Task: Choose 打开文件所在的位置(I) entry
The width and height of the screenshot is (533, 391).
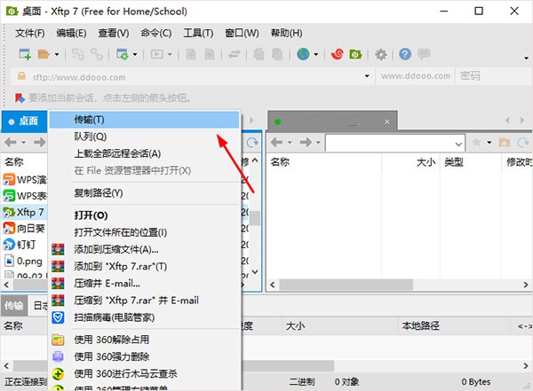Action: pyautogui.click(x=145, y=232)
